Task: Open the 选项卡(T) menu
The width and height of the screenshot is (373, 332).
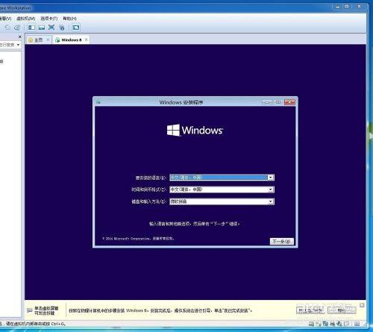Action: (x=49, y=19)
